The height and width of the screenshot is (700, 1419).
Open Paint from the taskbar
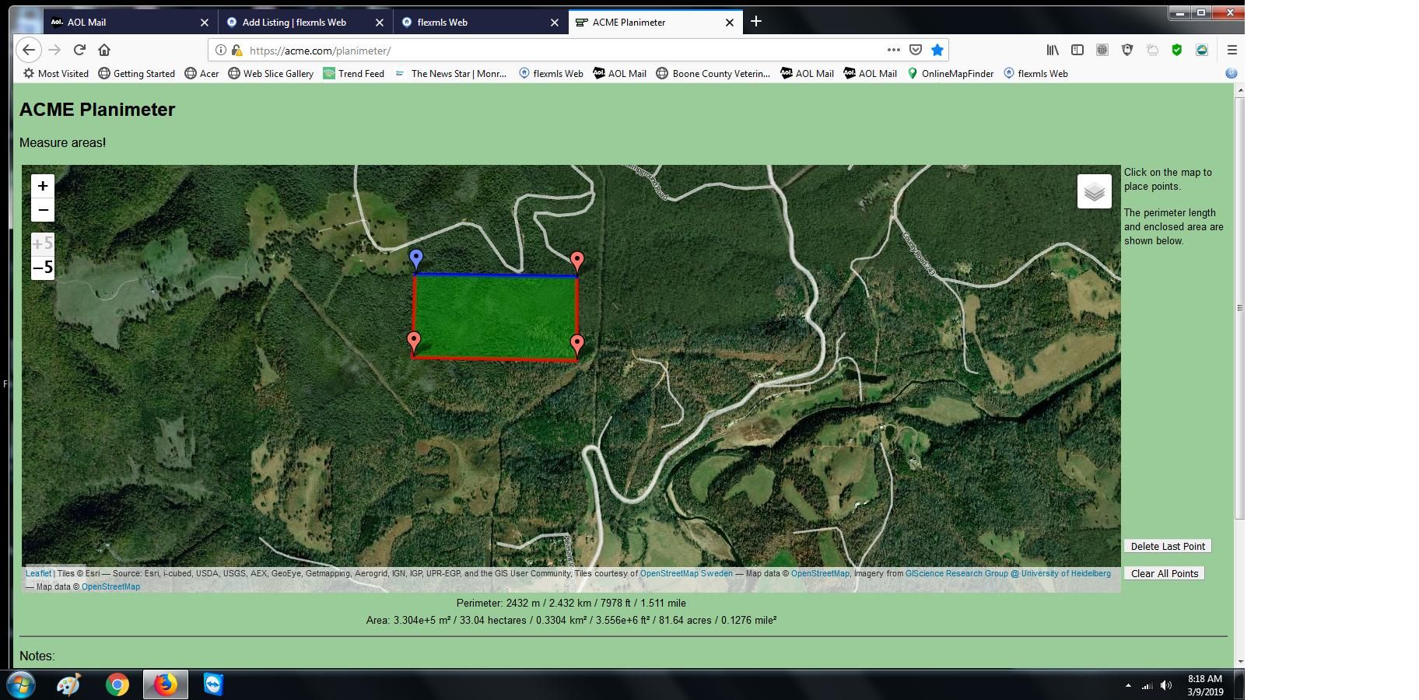click(x=67, y=685)
